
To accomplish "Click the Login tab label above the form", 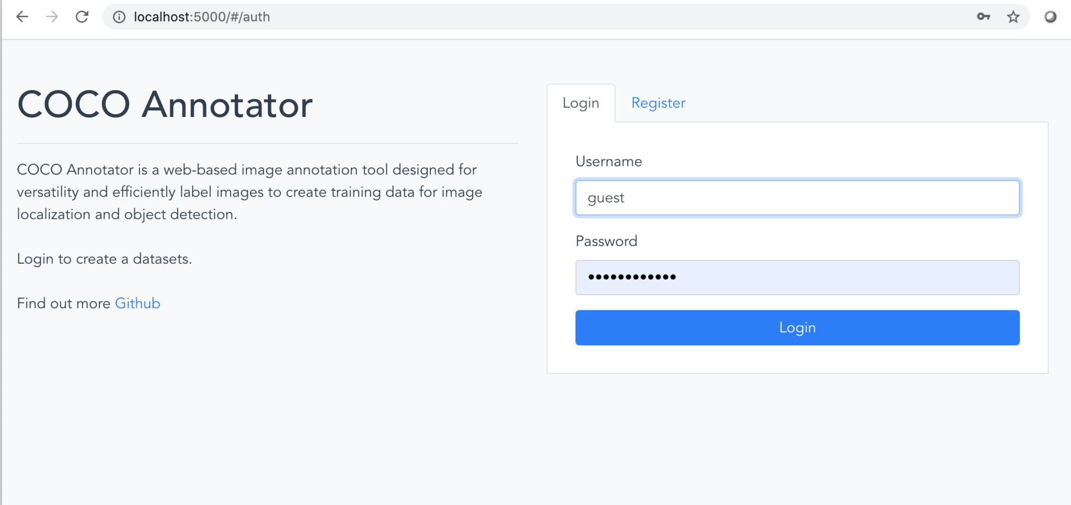I will [x=580, y=103].
